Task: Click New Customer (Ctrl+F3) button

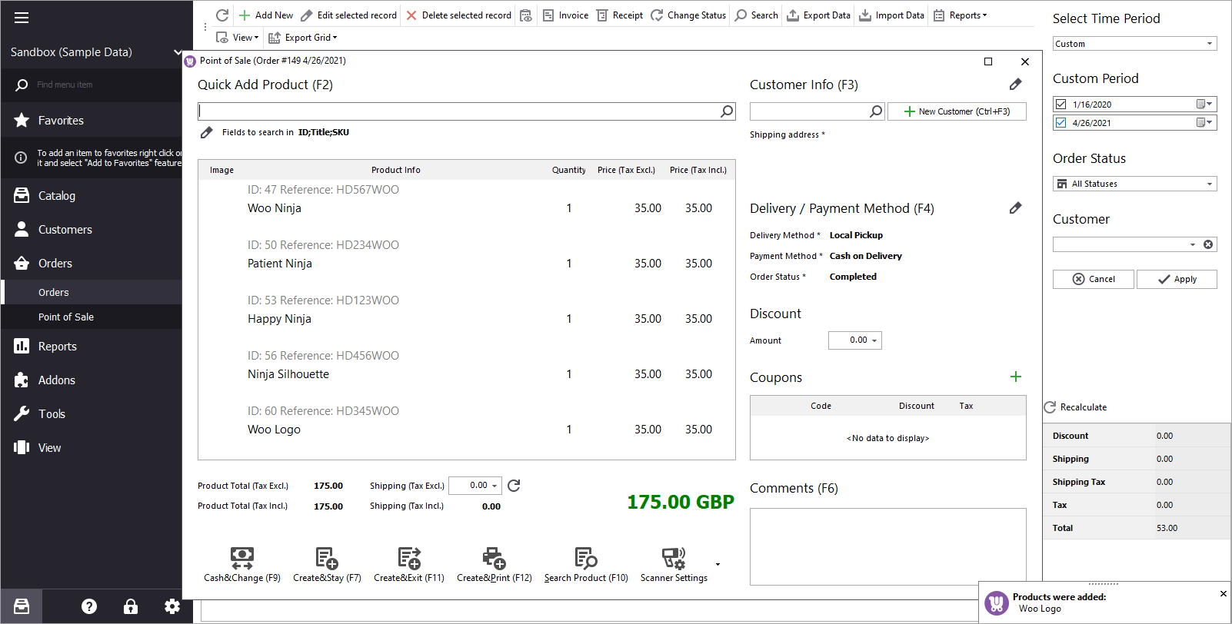Action: (x=957, y=111)
